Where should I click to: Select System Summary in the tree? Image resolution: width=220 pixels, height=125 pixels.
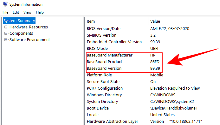(19, 21)
